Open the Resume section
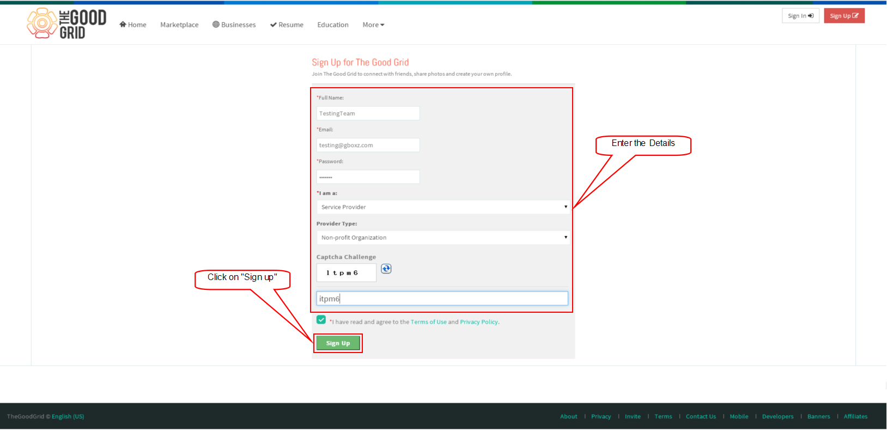The image size is (887, 431). click(x=287, y=25)
